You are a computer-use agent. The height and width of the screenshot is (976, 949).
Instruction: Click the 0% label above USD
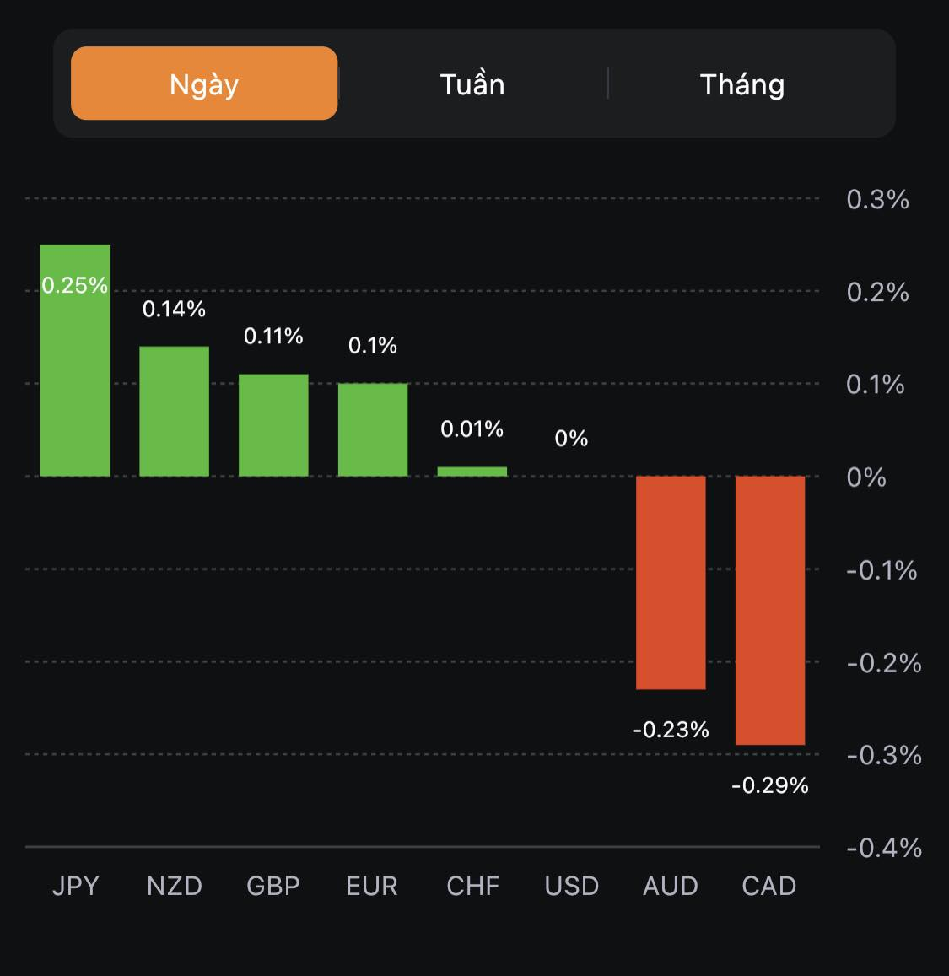tap(571, 438)
